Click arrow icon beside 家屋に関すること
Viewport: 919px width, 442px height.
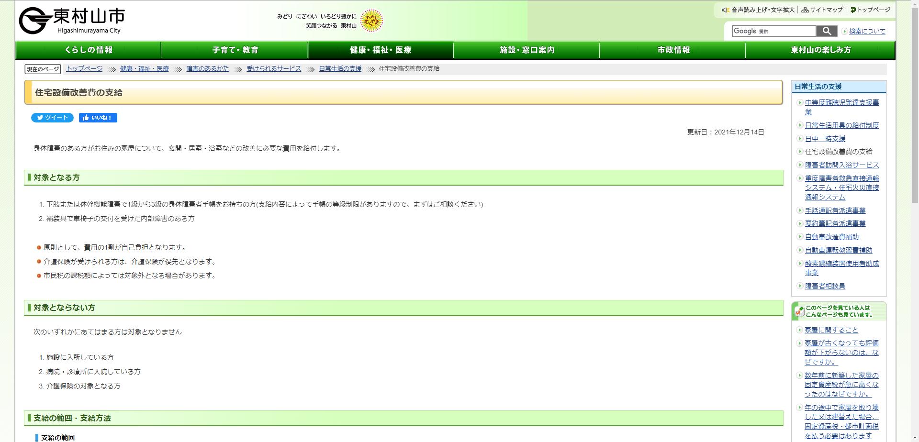[799, 330]
